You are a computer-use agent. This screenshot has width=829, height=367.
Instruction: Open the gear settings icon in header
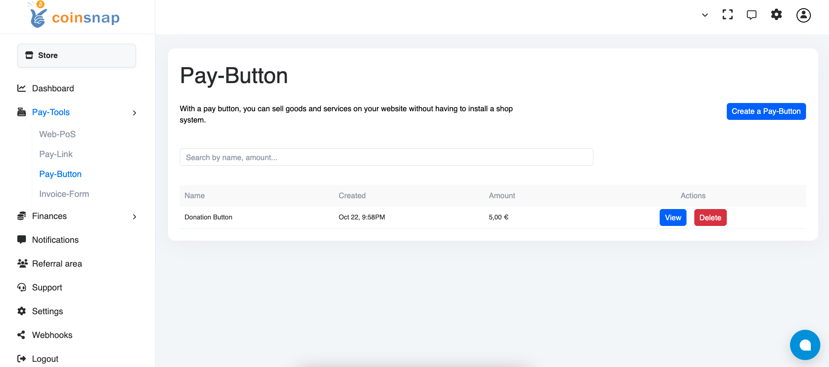[776, 15]
